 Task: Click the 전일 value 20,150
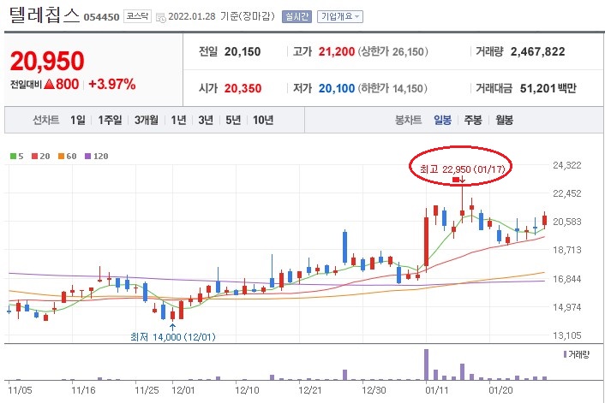tap(243, 51)
